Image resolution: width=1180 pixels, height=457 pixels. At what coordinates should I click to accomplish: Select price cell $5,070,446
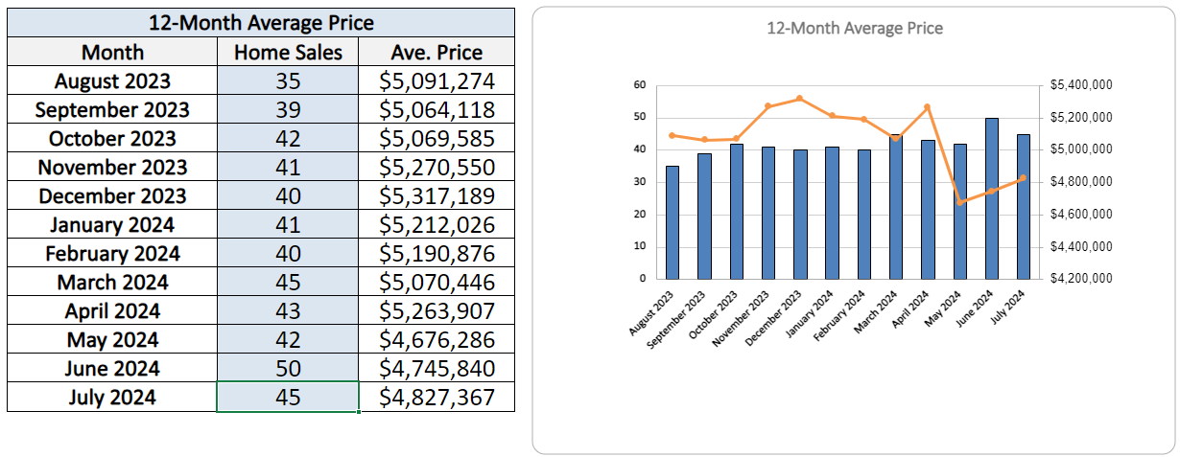437,282
